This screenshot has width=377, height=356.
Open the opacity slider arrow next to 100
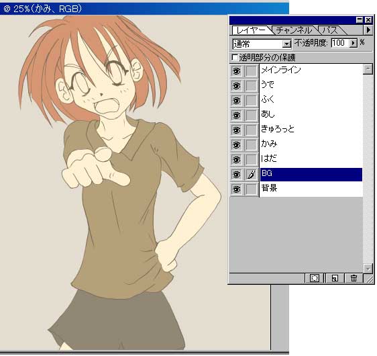click(354, 43)
